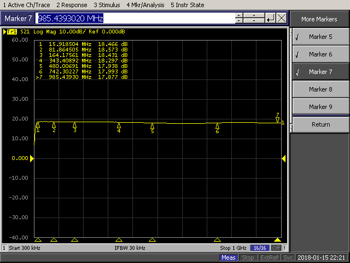
Task: Select marker 2 on the trace
Action: 54,127
